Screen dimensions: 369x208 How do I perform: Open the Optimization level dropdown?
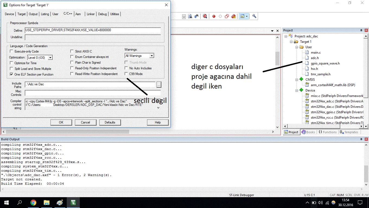50,58
